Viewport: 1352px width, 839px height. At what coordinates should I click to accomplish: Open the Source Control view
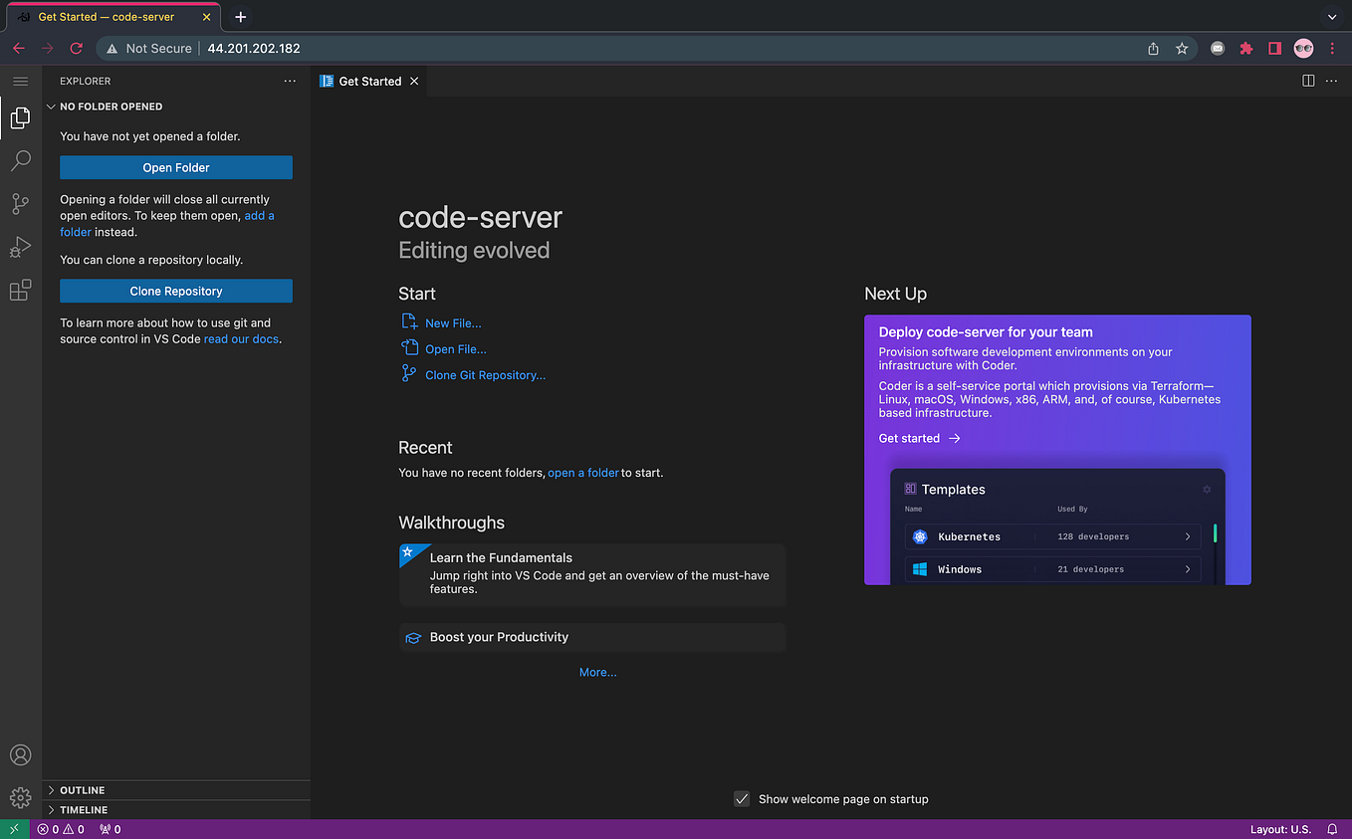(x=20, y=203)
